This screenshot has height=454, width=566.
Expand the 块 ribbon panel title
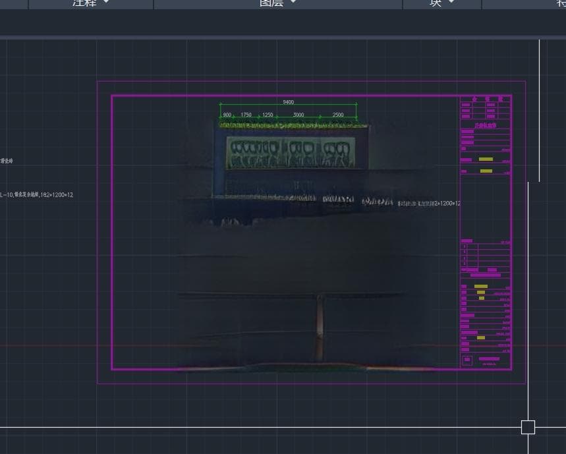442,3
